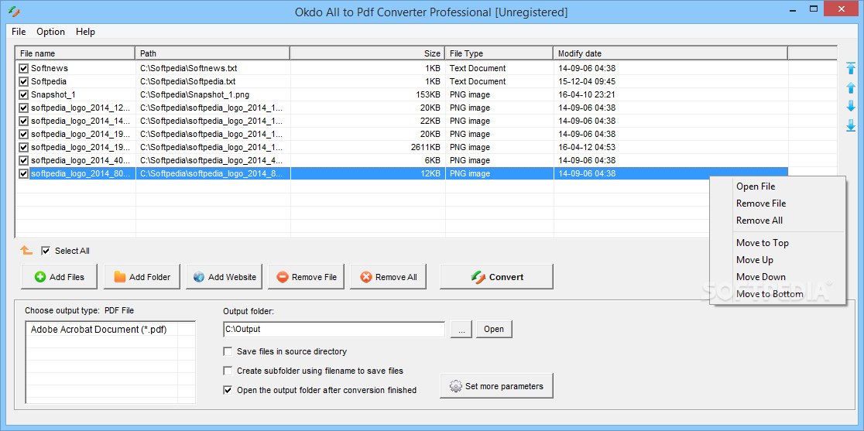
Task: Uncheck the Softnews file checkbox
Action: point(24,68)
